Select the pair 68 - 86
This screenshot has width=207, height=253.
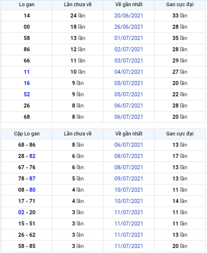tap(27, 145)
